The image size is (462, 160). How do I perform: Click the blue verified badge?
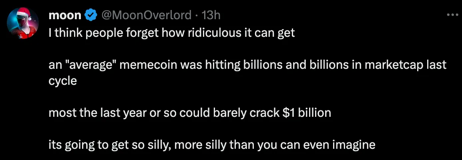[x=90, y=16]
